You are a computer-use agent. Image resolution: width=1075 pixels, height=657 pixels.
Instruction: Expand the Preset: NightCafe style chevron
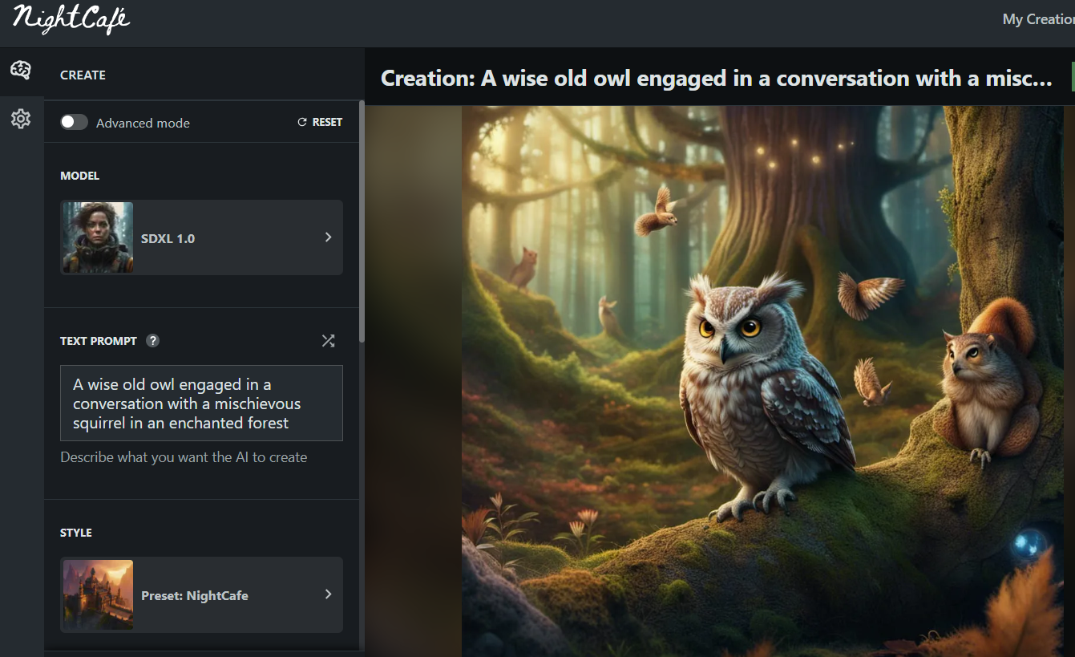328,594
